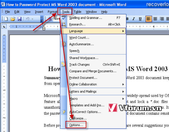Click the Word document icon in title bar
The height and width of the screenshot is (132, 169).
[3, 4]
